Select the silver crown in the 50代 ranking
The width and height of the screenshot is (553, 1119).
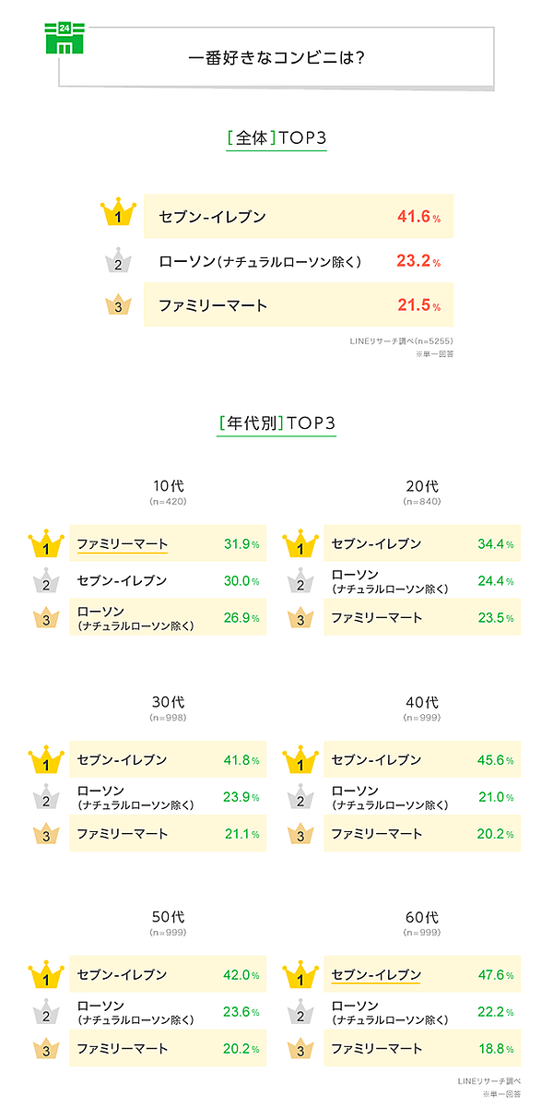(45, 1012)
